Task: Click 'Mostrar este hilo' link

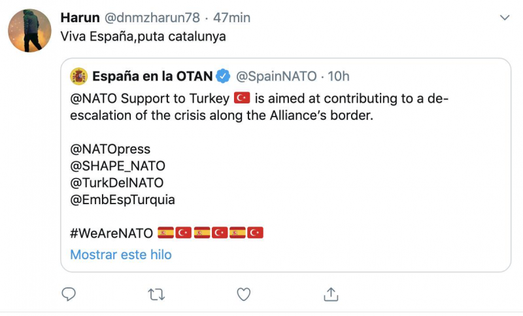Action: tap(121, 255)
